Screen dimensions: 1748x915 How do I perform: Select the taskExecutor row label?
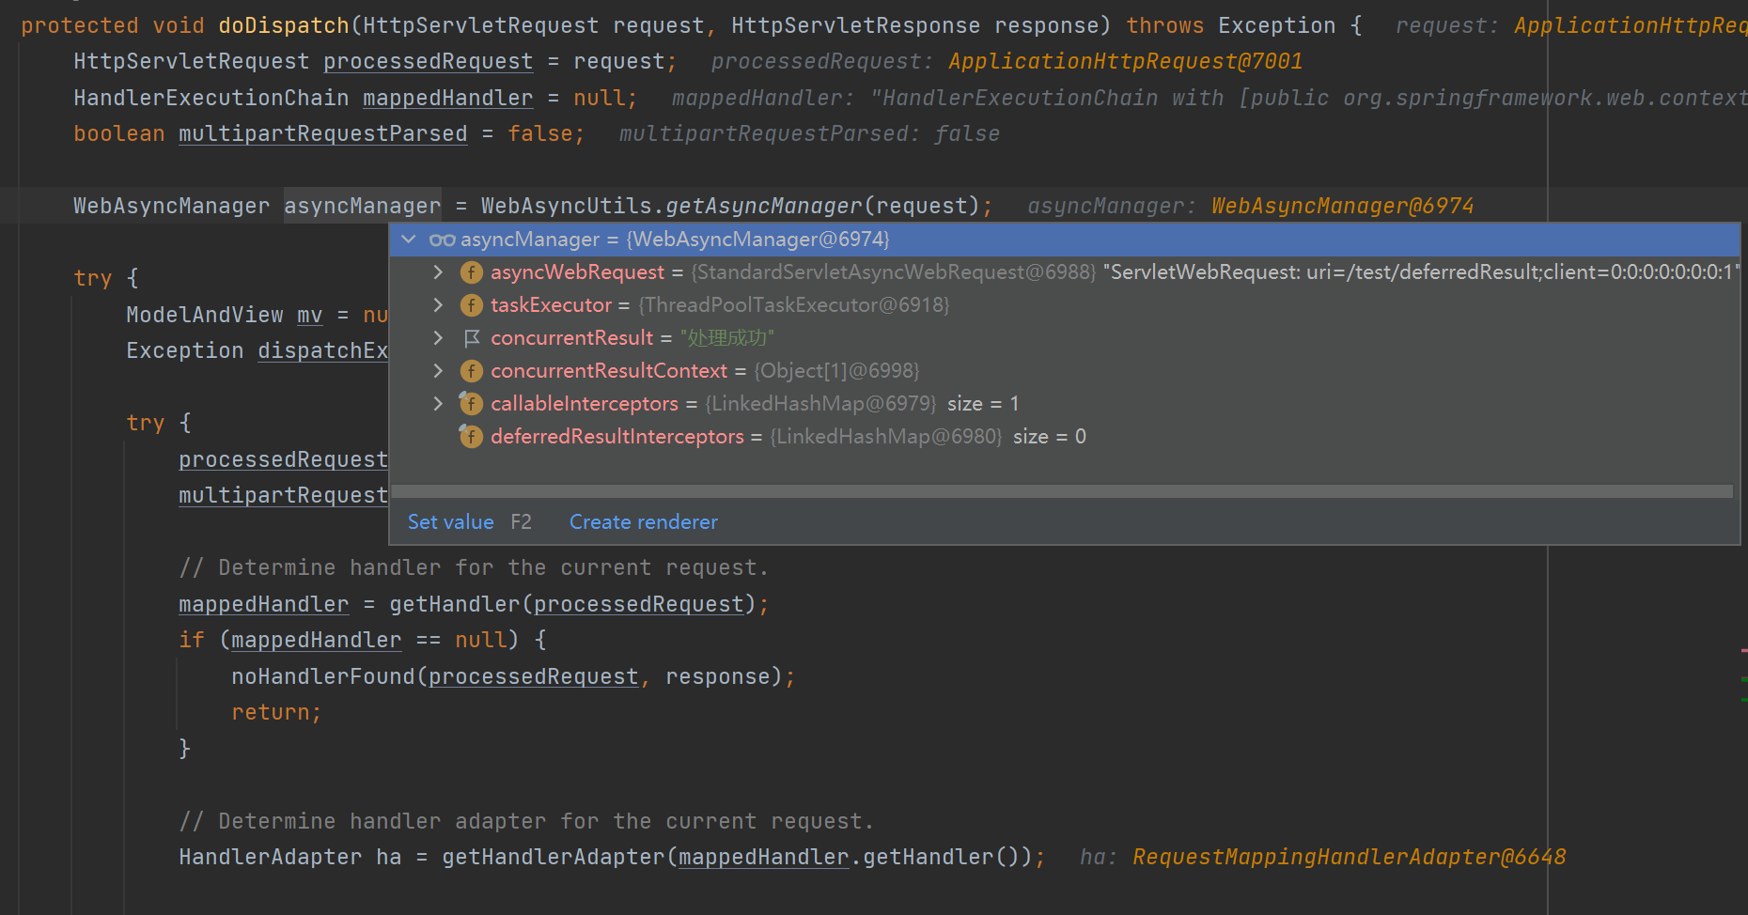pyautogui.click(x=551, y=305)
